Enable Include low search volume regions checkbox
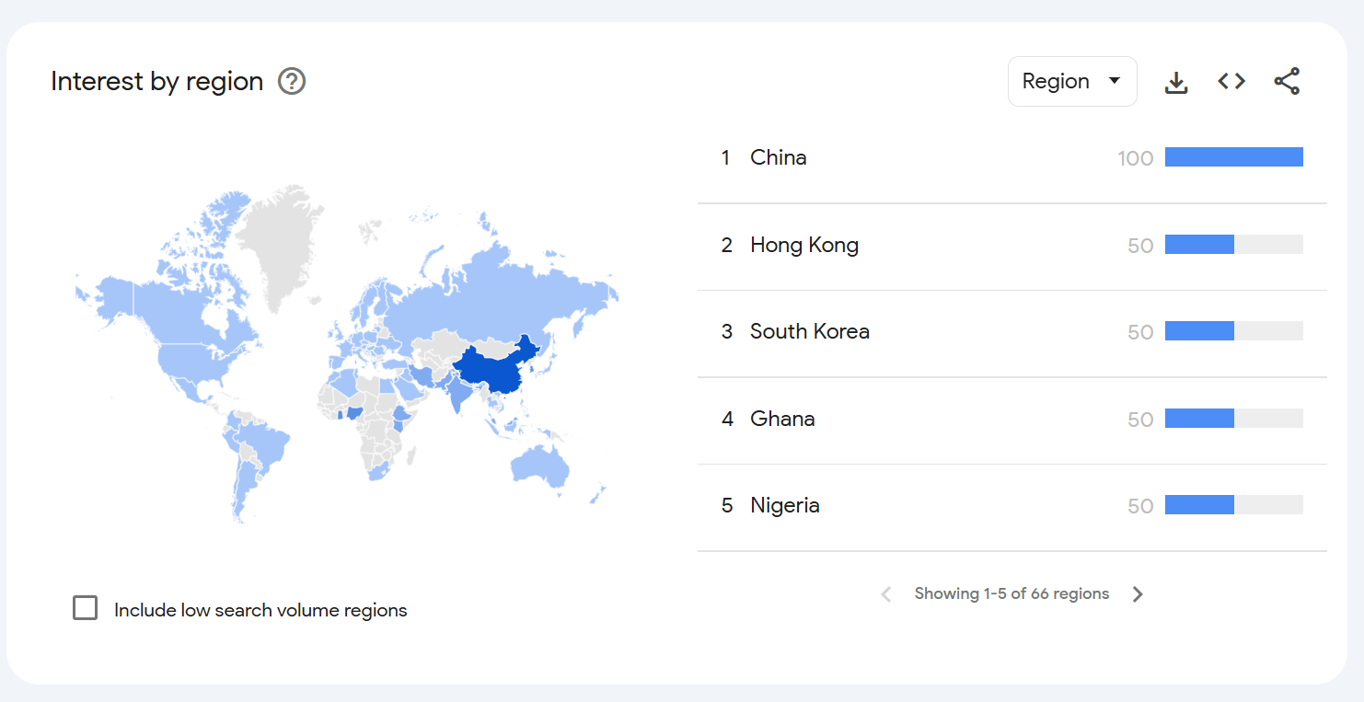 pos(86,608)
